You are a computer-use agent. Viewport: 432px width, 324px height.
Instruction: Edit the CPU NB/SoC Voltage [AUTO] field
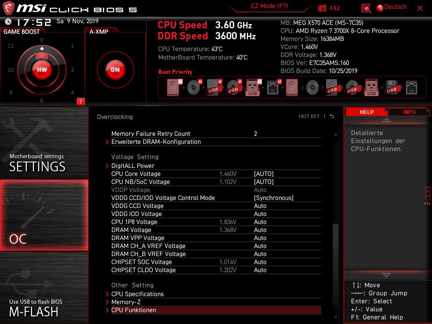264,182
